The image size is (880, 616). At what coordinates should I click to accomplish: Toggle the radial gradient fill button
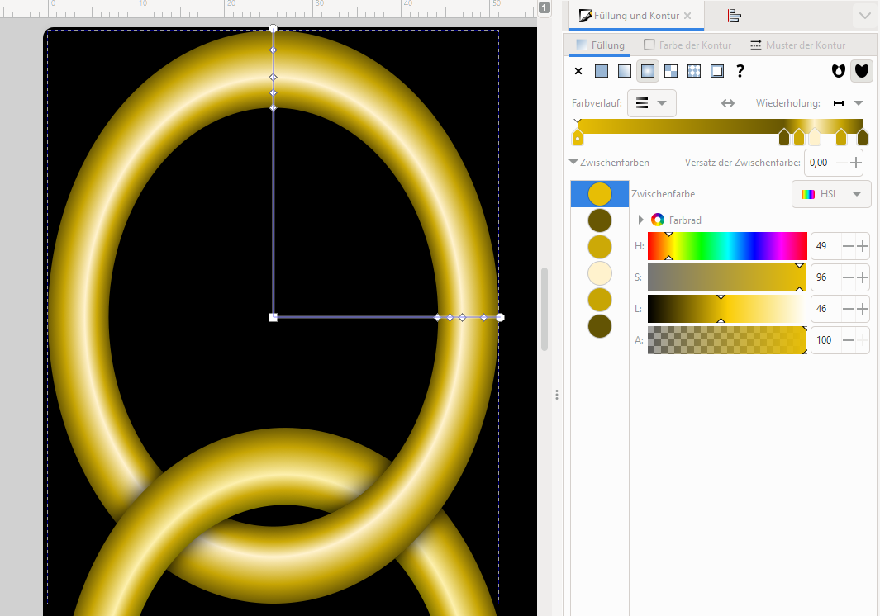(648, 71)
